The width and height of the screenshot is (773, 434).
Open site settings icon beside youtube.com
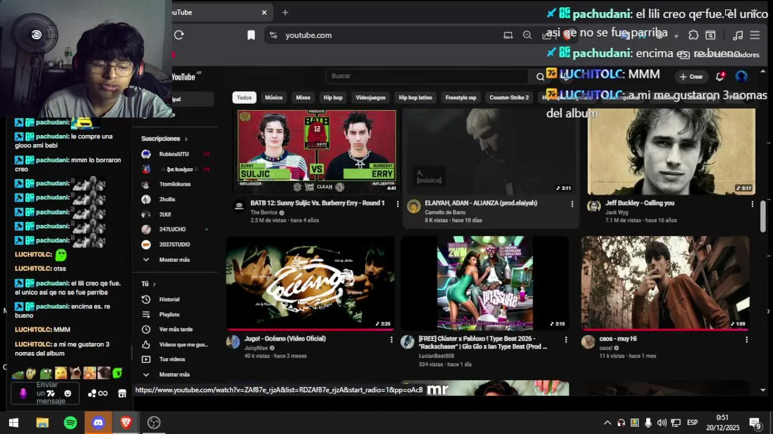tap(273, 35)
